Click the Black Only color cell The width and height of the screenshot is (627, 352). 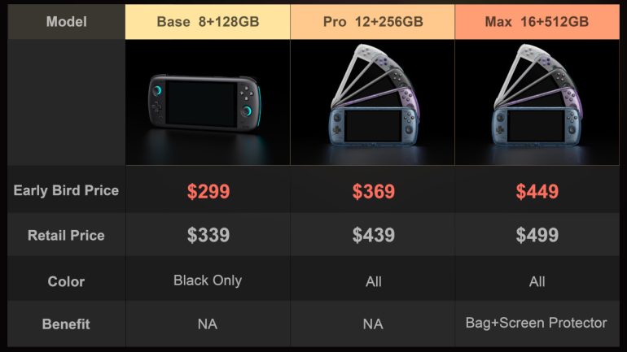208,280
